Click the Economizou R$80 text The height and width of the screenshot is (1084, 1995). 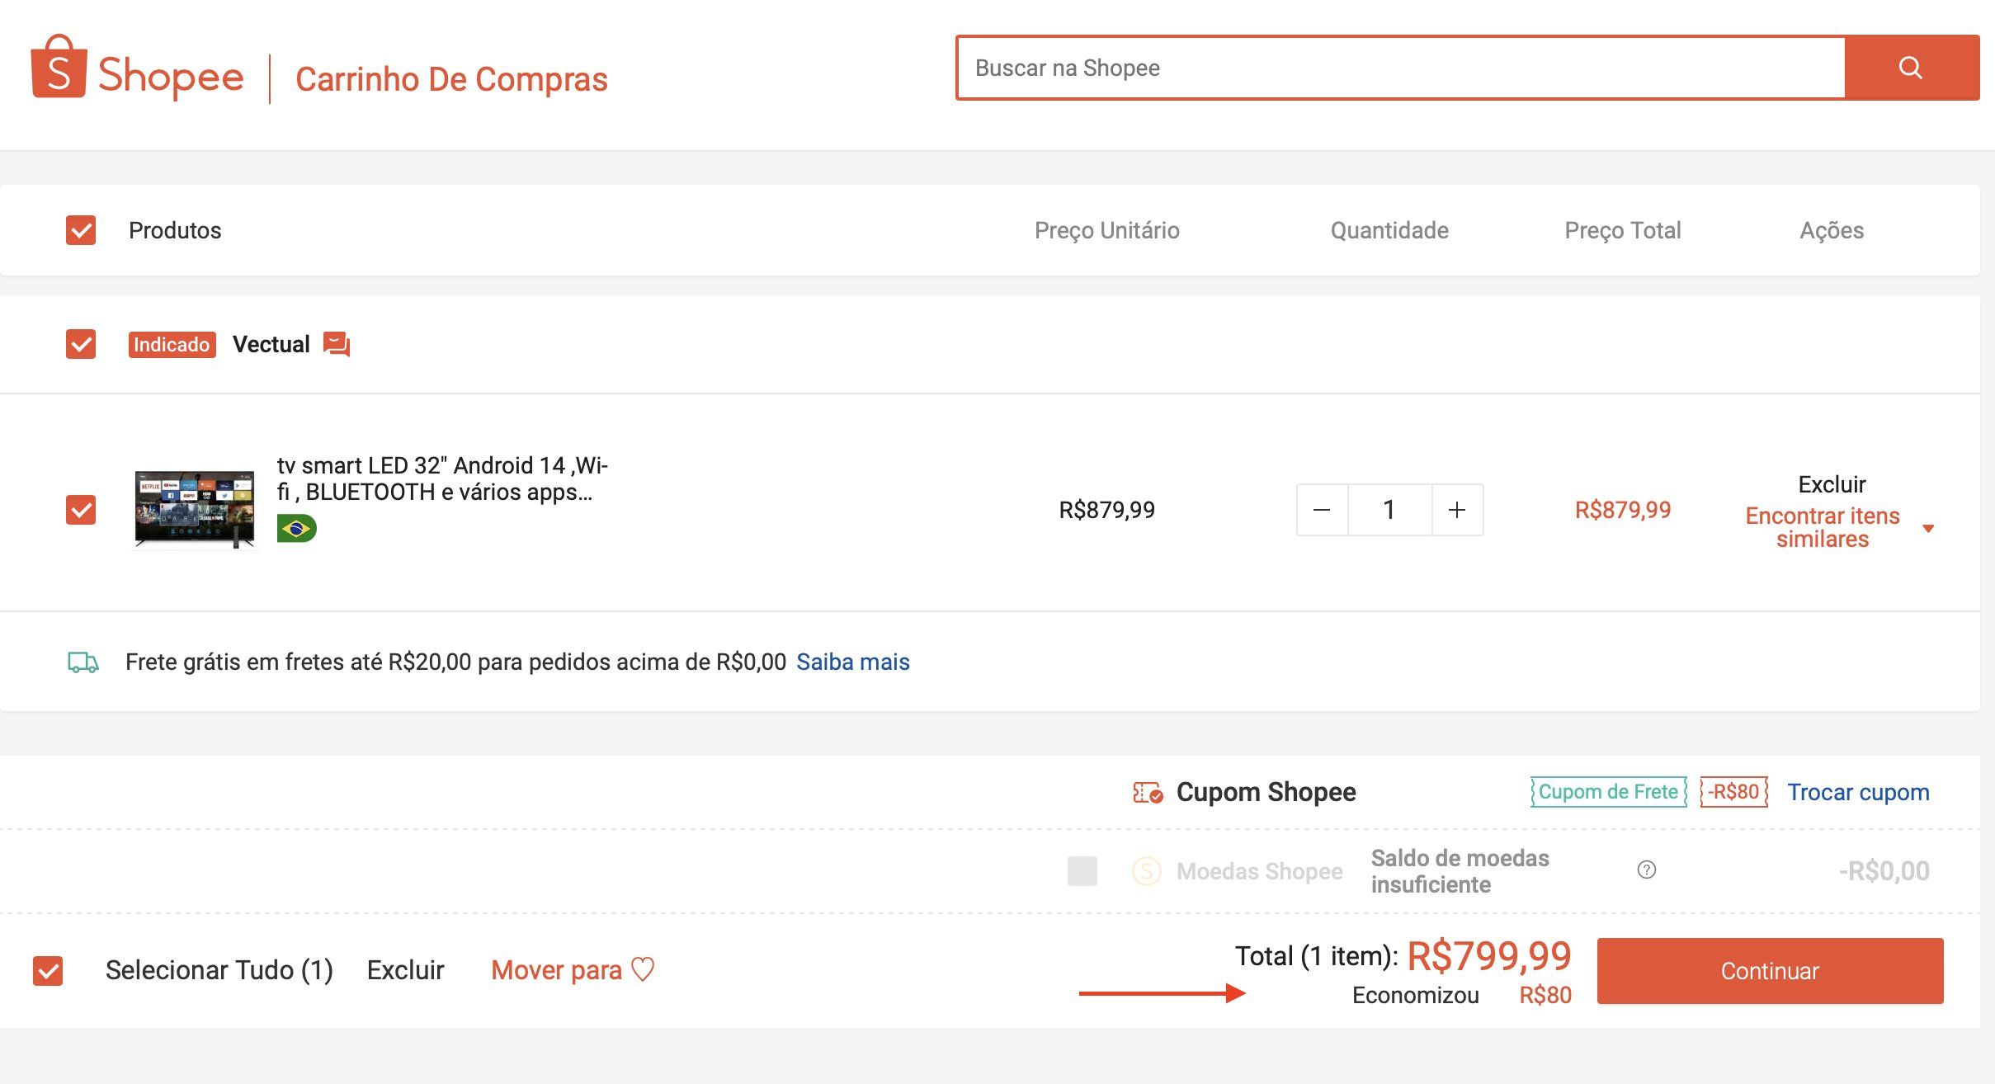(1462, 996)
